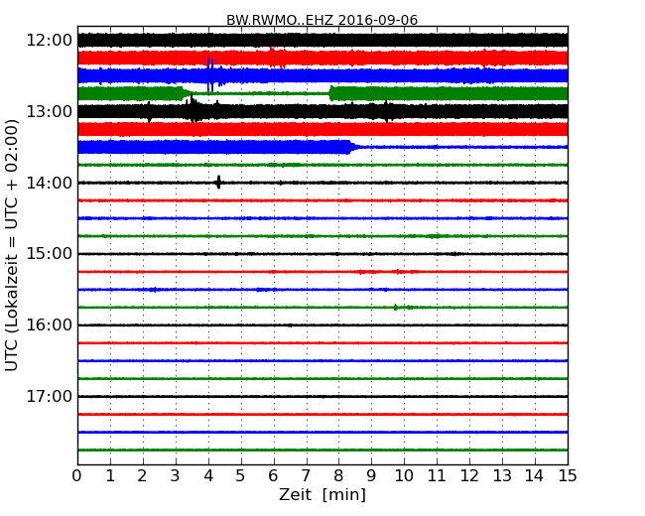Click the 16:00 time label
645x516 pixels.
50,325
